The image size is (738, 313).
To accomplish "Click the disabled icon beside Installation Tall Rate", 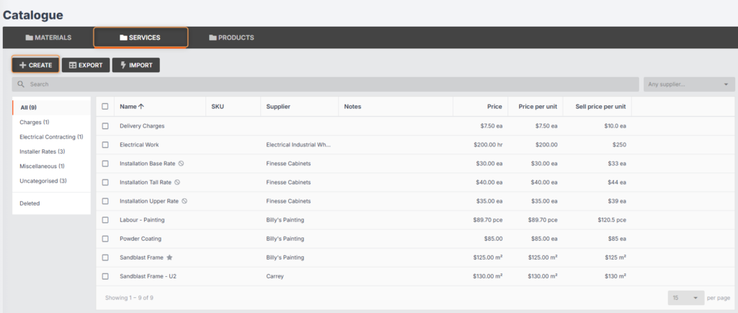I will click(177, 182).
